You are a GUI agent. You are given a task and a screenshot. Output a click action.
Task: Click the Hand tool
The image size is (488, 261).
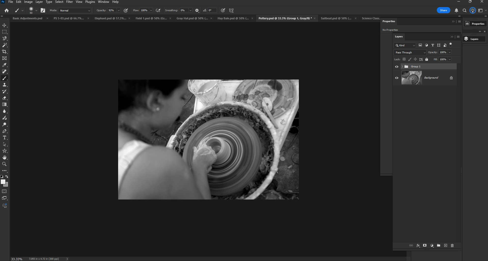[x=4, y=157]
